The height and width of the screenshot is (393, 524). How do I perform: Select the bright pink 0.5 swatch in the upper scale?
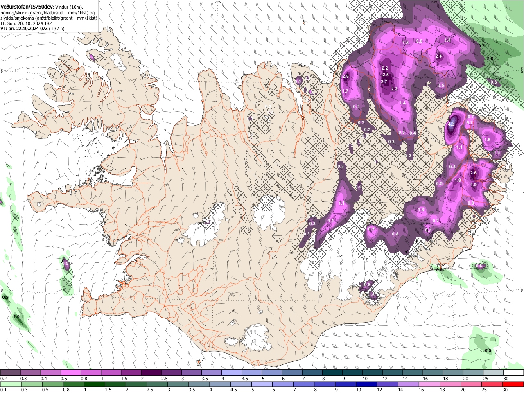pos(70,373)
